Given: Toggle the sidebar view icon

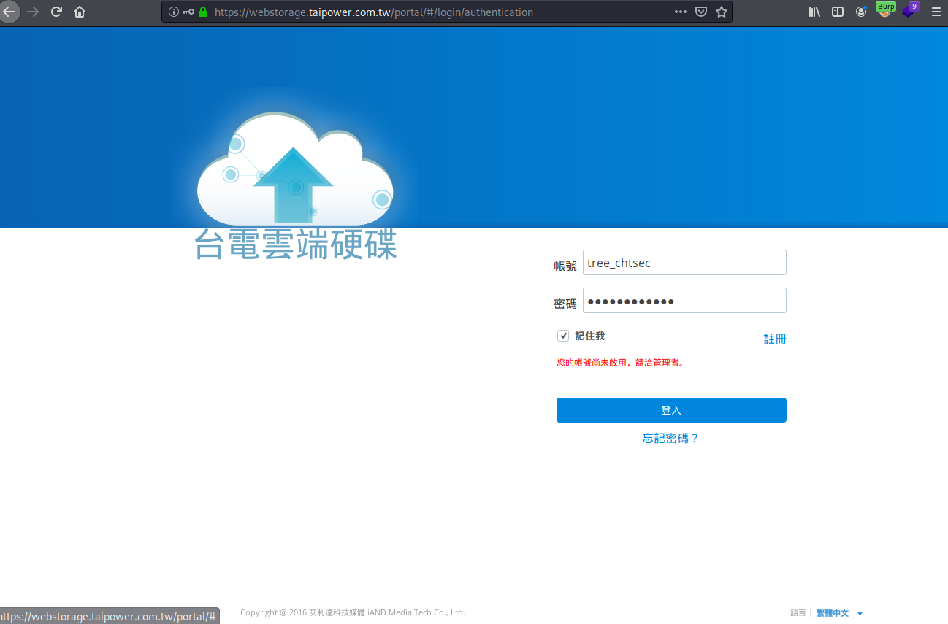Looking at the screenshot, I should (838, 12).
